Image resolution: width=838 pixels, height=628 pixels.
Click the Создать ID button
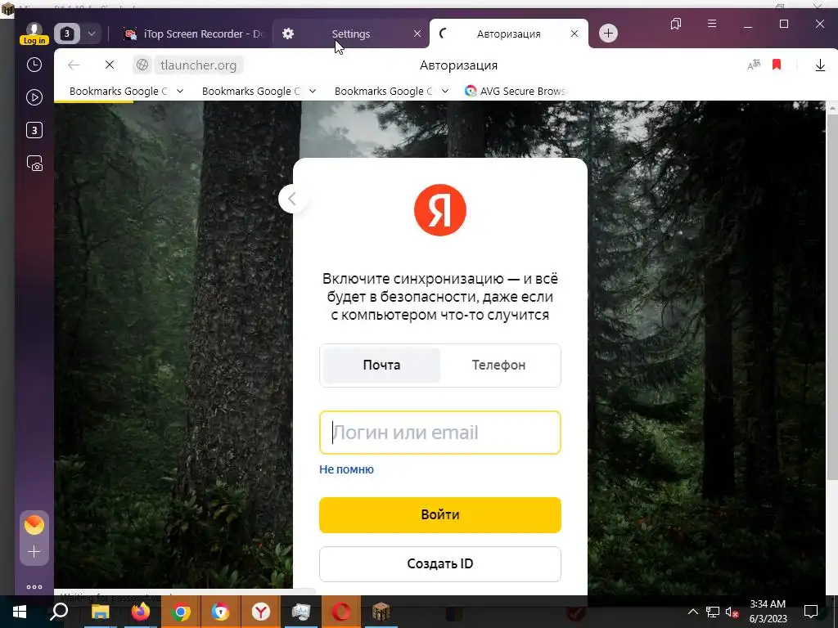pos(439,564)
